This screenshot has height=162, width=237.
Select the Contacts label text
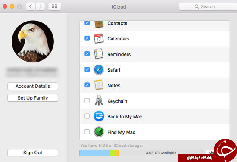click(x=117, y=23)
